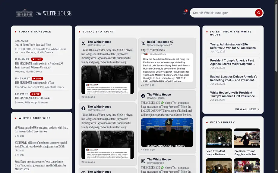Click the embedded Parliamentarian post card
The height and width of the screenshot is (173, 278).
click(x=167, y=68)
